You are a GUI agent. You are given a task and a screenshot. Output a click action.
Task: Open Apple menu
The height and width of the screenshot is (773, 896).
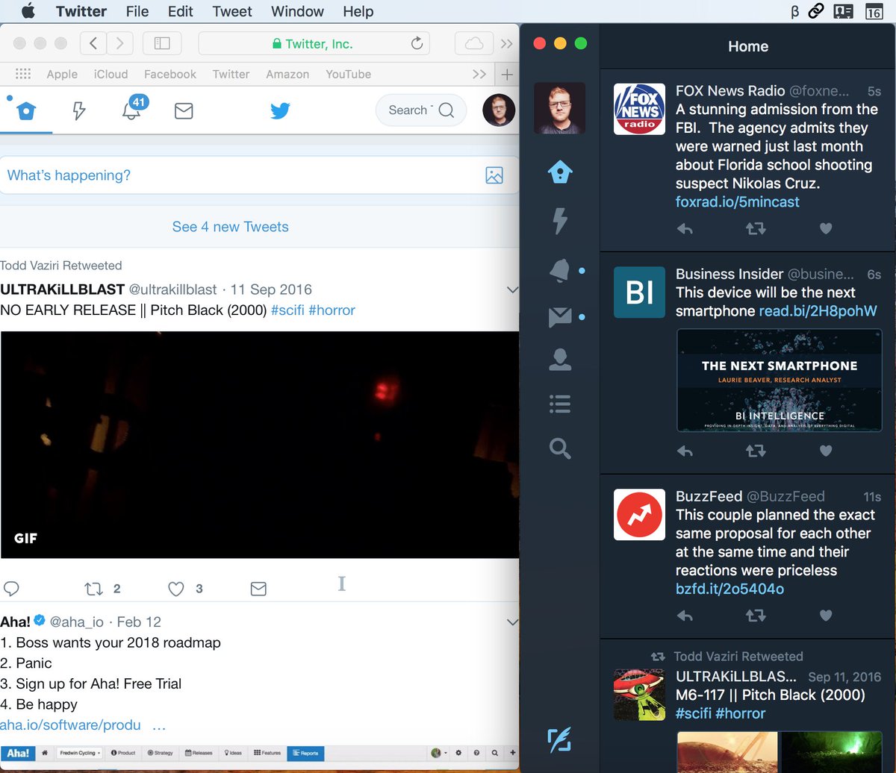(x=28, y=10)
